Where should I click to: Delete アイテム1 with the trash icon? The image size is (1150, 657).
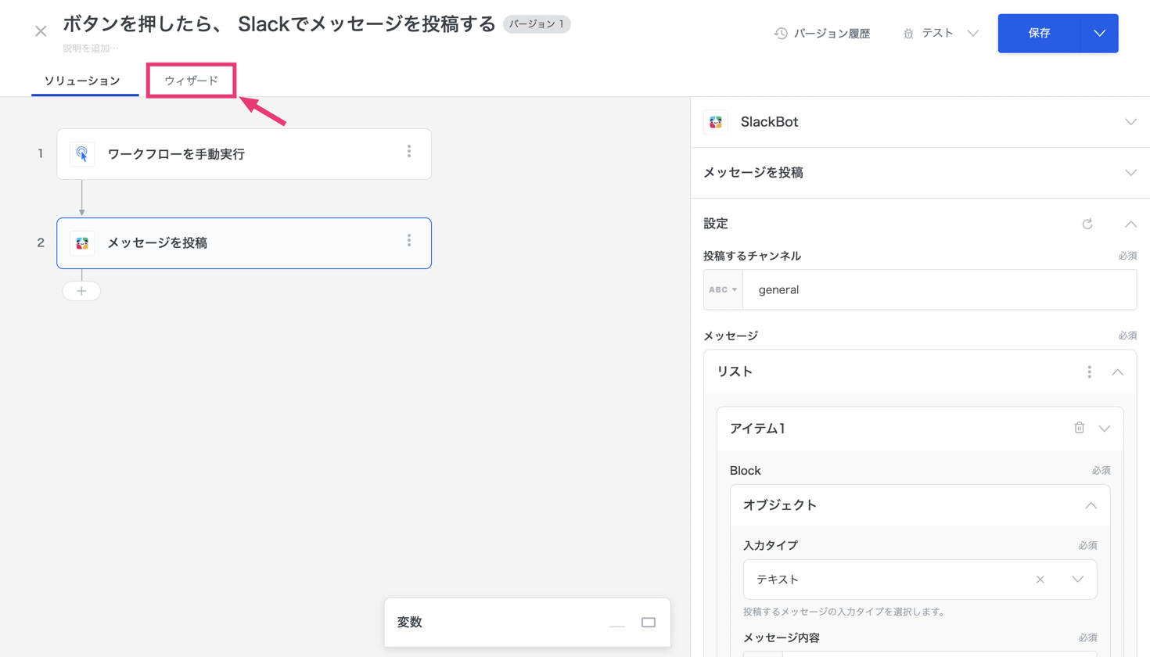point(1079,428)
